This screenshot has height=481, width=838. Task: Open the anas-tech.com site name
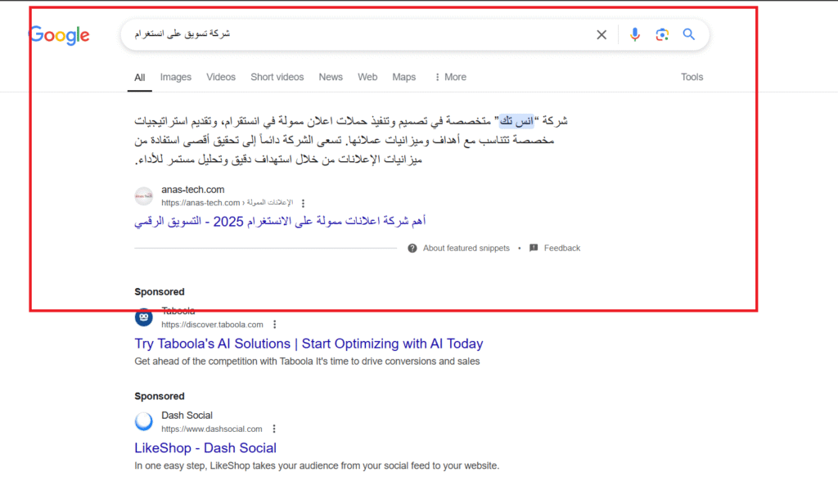193,189
